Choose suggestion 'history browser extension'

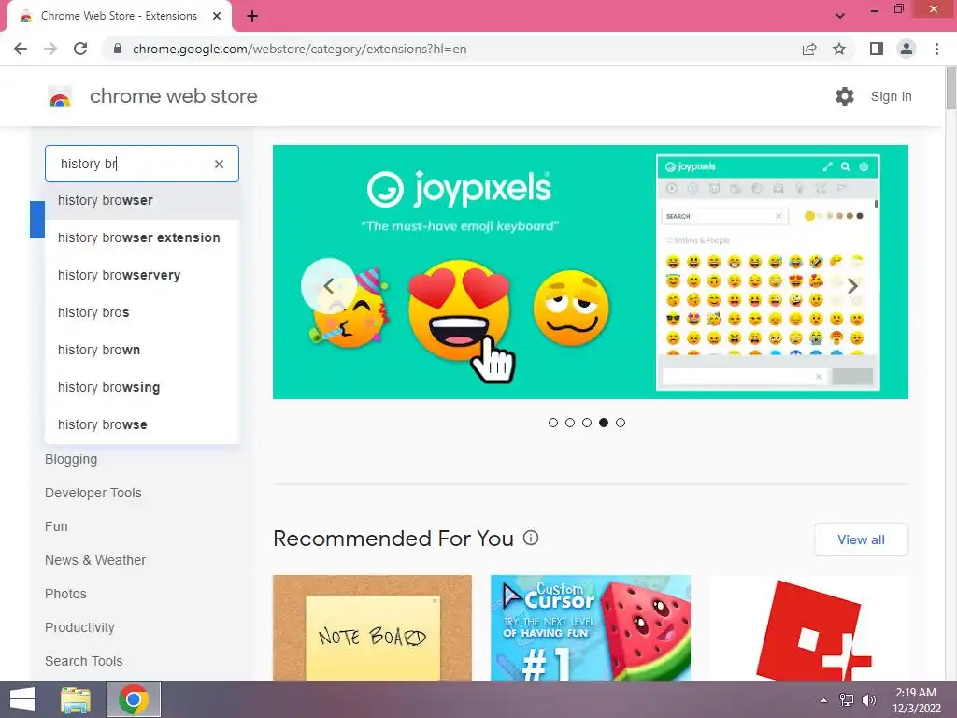[142, 237]
